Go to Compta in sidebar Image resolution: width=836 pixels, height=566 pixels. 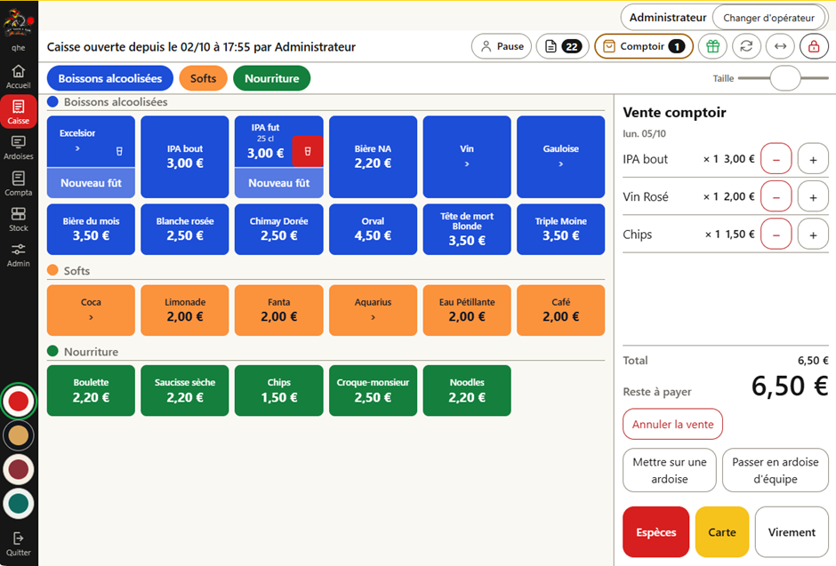(19, 184)
